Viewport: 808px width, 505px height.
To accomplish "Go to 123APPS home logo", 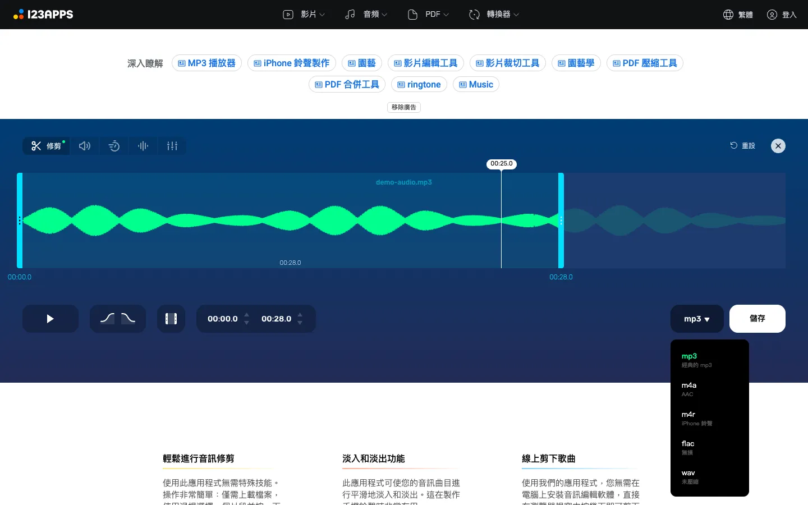I will 43,15.
